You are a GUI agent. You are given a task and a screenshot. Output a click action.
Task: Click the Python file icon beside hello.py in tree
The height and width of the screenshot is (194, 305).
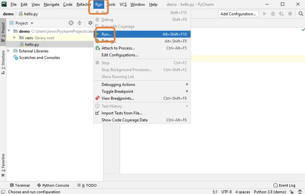(22, 45)
